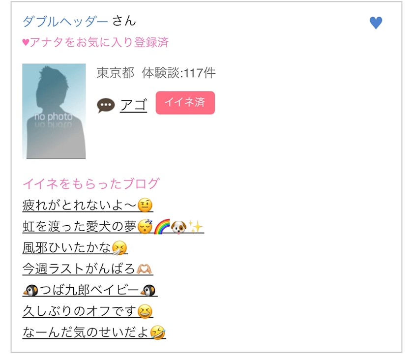The image size is (413, 360).
Task: Click the heart hands emoji after がんばろ
Action: click(x=144, y=269)
